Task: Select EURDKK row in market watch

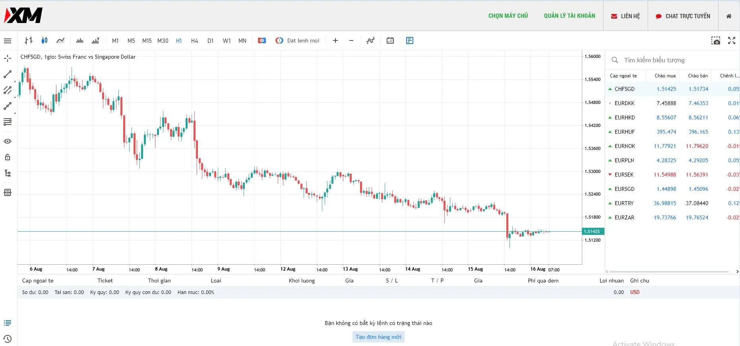Action: pos(672,103)
